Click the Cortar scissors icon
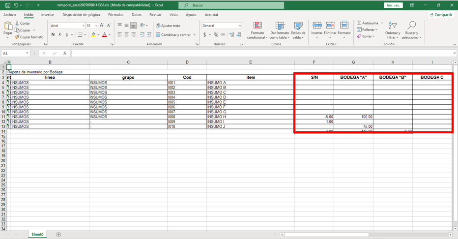This screenshot has width=458, height=239. tap(18, 24)
